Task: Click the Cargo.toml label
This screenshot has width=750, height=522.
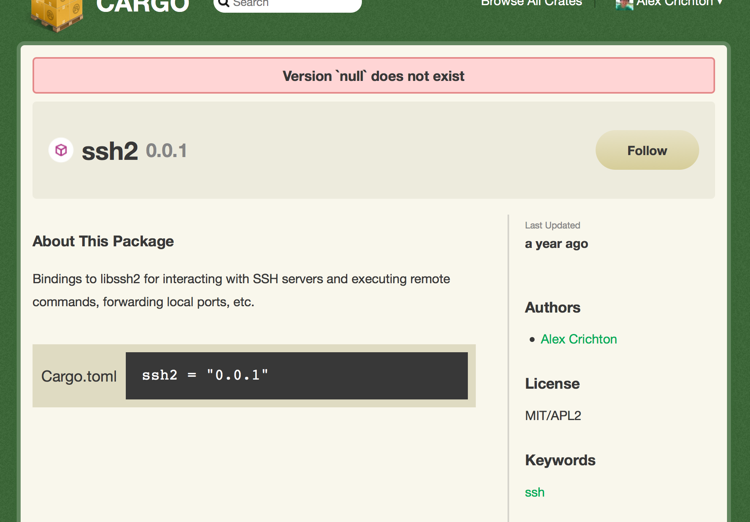Action: pos(79,376)
